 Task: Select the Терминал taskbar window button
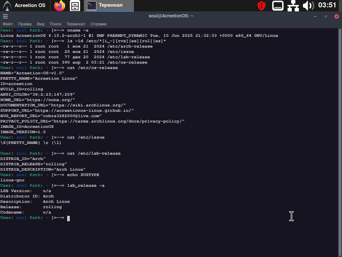pyautogui.click(x=109, y=5)
